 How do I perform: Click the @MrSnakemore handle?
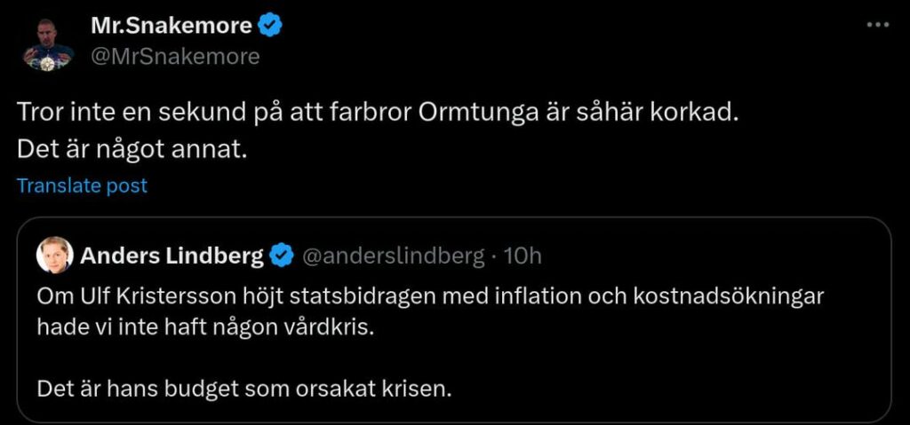tap(175, 57)
